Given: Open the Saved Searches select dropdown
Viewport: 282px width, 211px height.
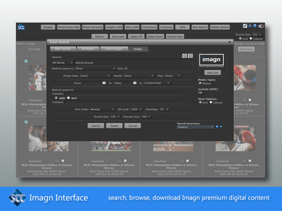Looking at the screenshot, I should coord(196,127).
